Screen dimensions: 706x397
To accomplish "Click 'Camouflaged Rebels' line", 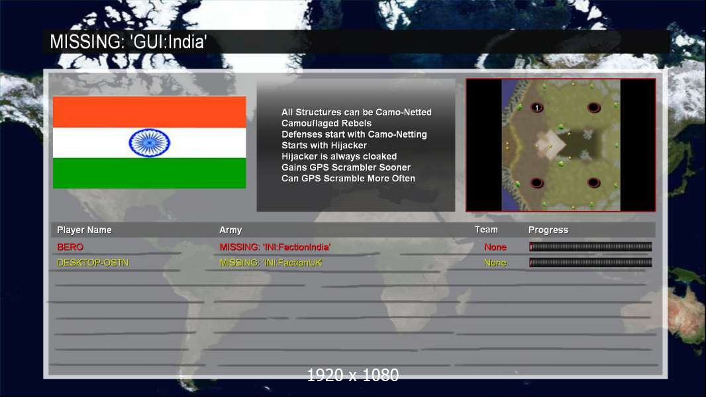I will coord(327,123).
